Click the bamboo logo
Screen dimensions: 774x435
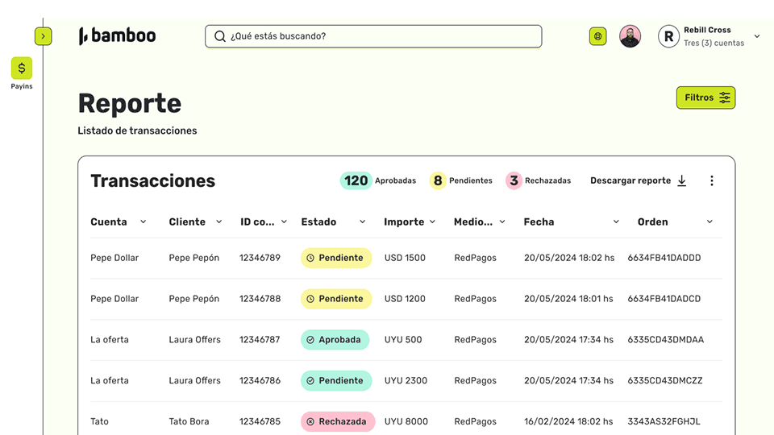tap(118, 36)
